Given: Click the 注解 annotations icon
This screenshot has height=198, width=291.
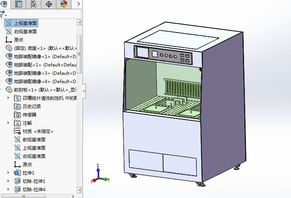Looking at the screenshot, I should [17, 123].
